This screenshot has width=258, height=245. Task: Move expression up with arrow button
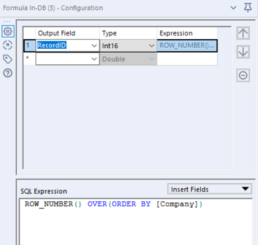(243, 33)
